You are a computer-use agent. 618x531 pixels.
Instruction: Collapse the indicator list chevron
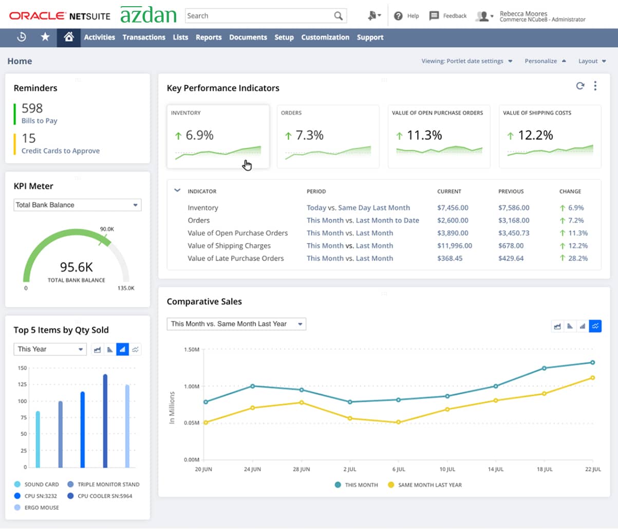[177, 190]
